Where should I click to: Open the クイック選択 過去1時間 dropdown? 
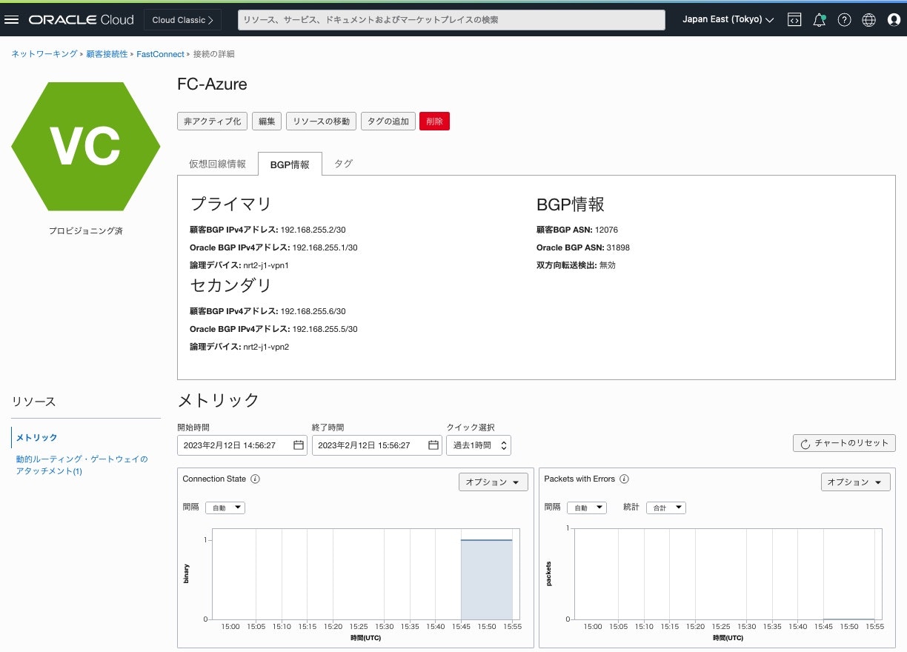pos(479,445)
